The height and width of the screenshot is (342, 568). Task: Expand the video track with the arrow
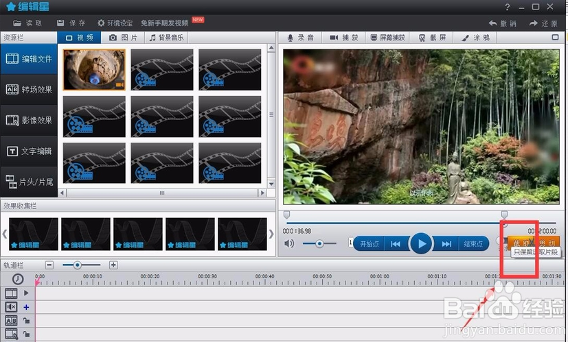pyautogui.click(x=27, y=293)
